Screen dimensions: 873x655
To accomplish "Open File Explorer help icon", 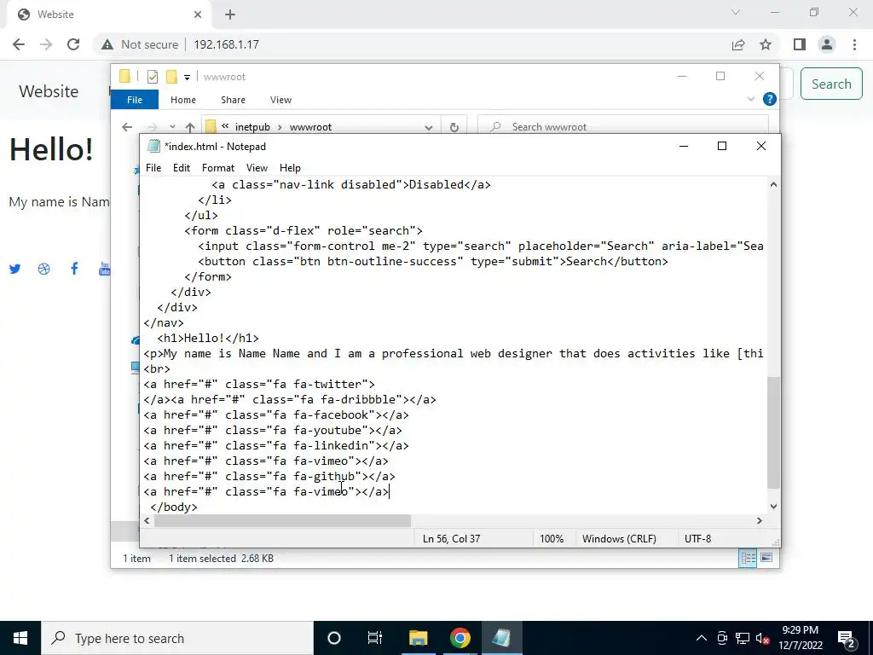I will (770, 99).
